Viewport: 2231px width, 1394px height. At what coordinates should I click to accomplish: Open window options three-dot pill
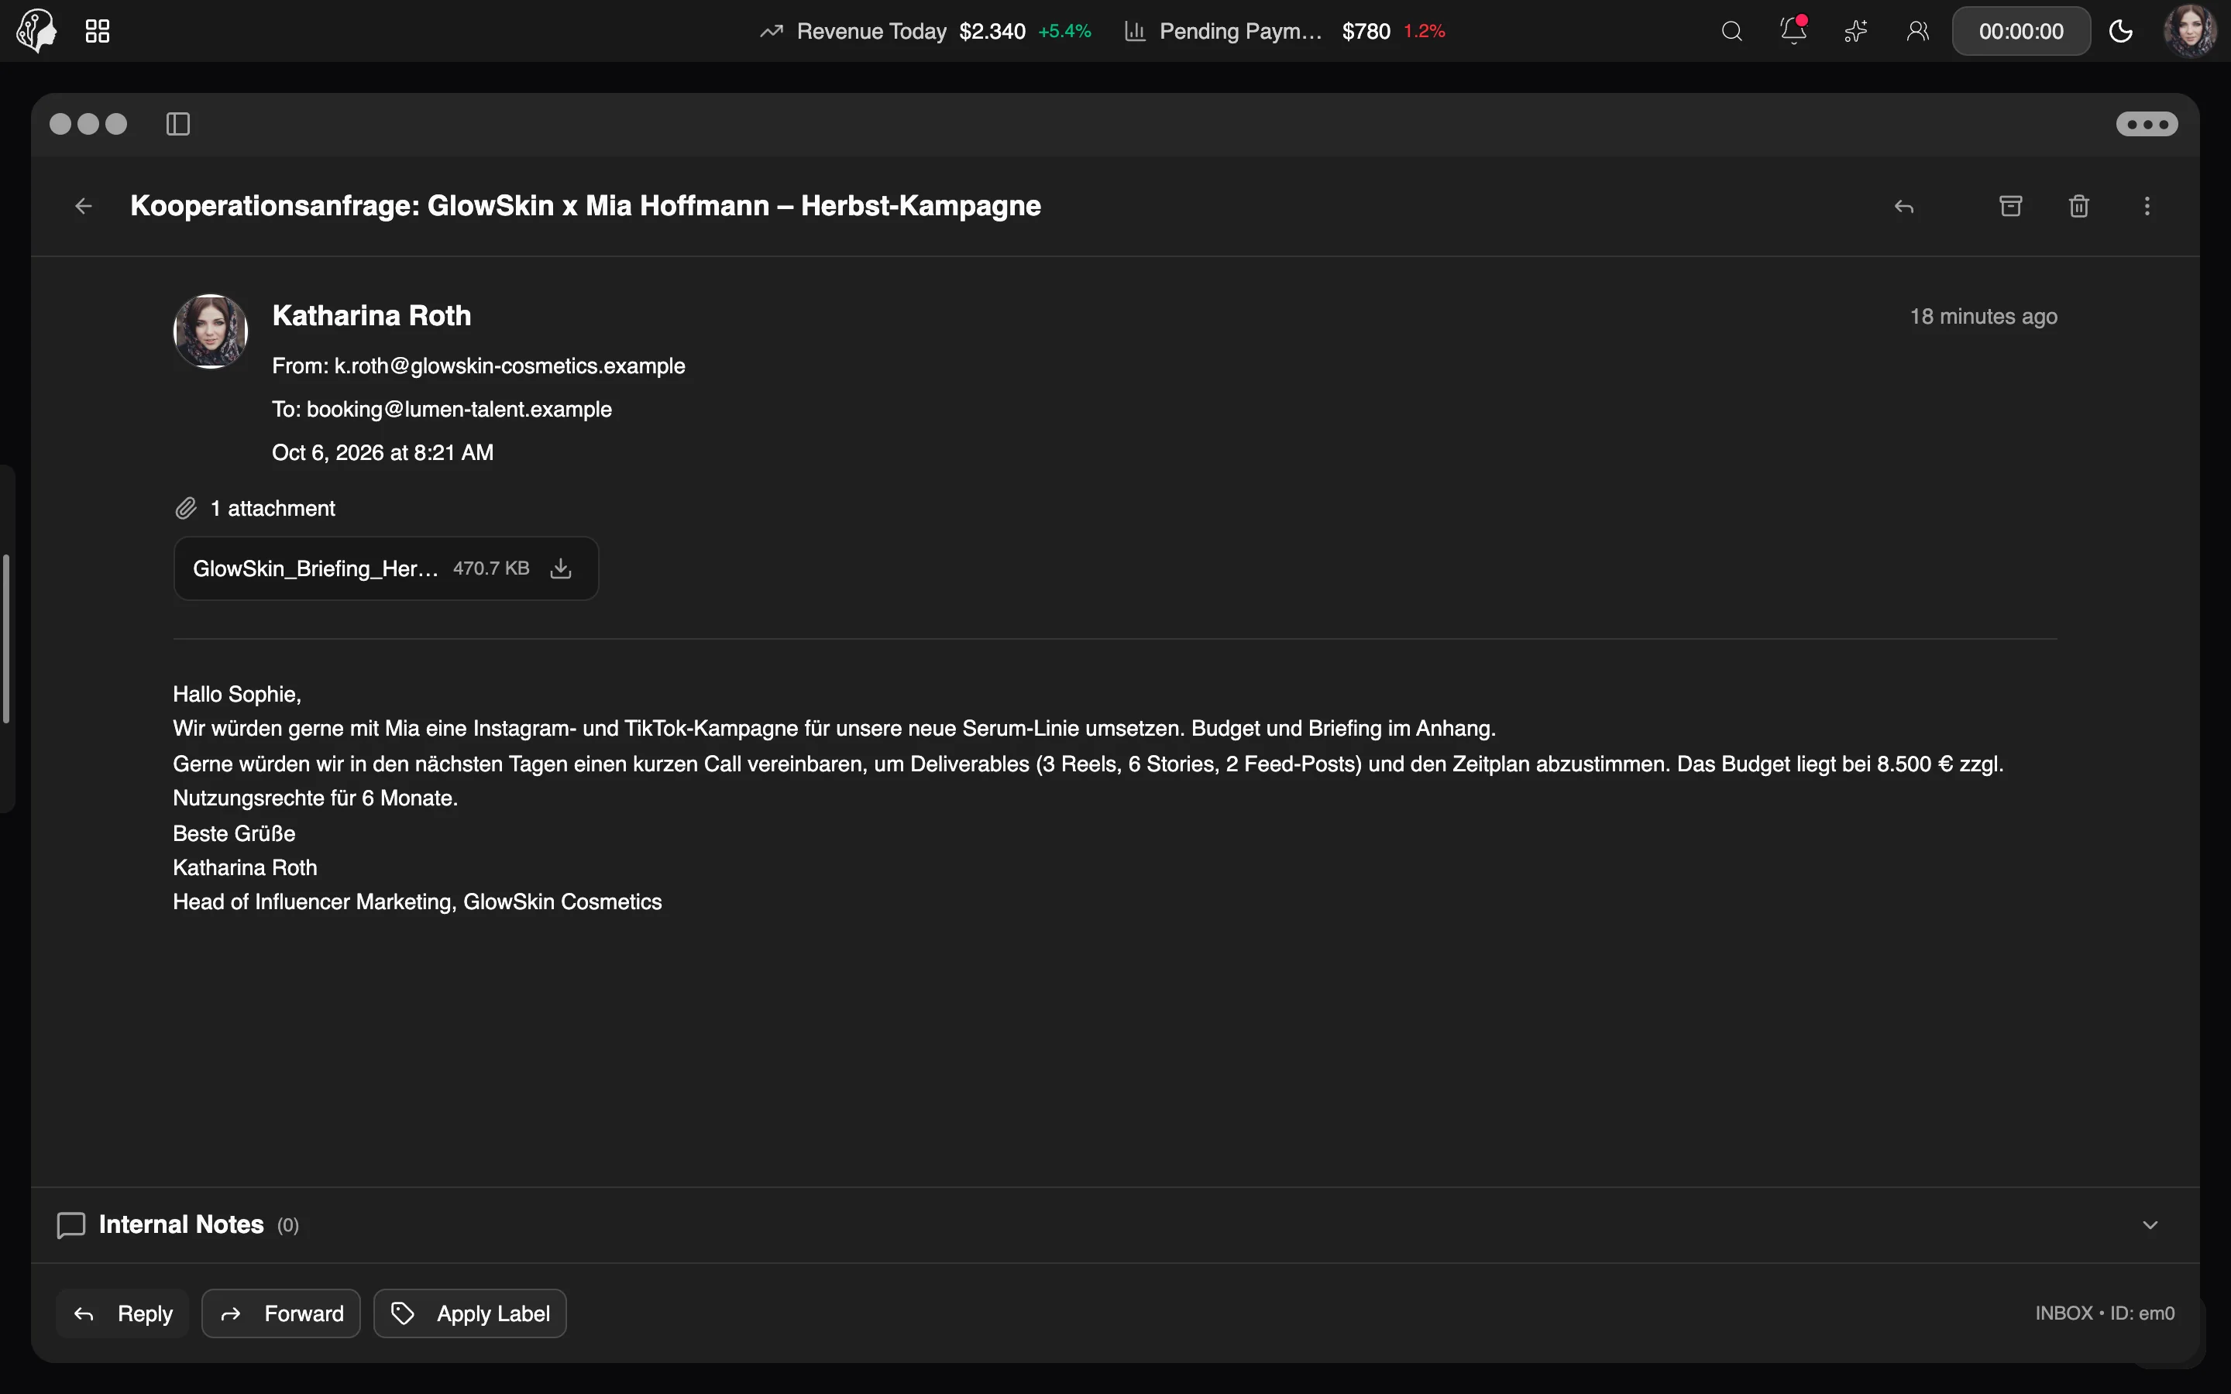(x=2147, y=124)
